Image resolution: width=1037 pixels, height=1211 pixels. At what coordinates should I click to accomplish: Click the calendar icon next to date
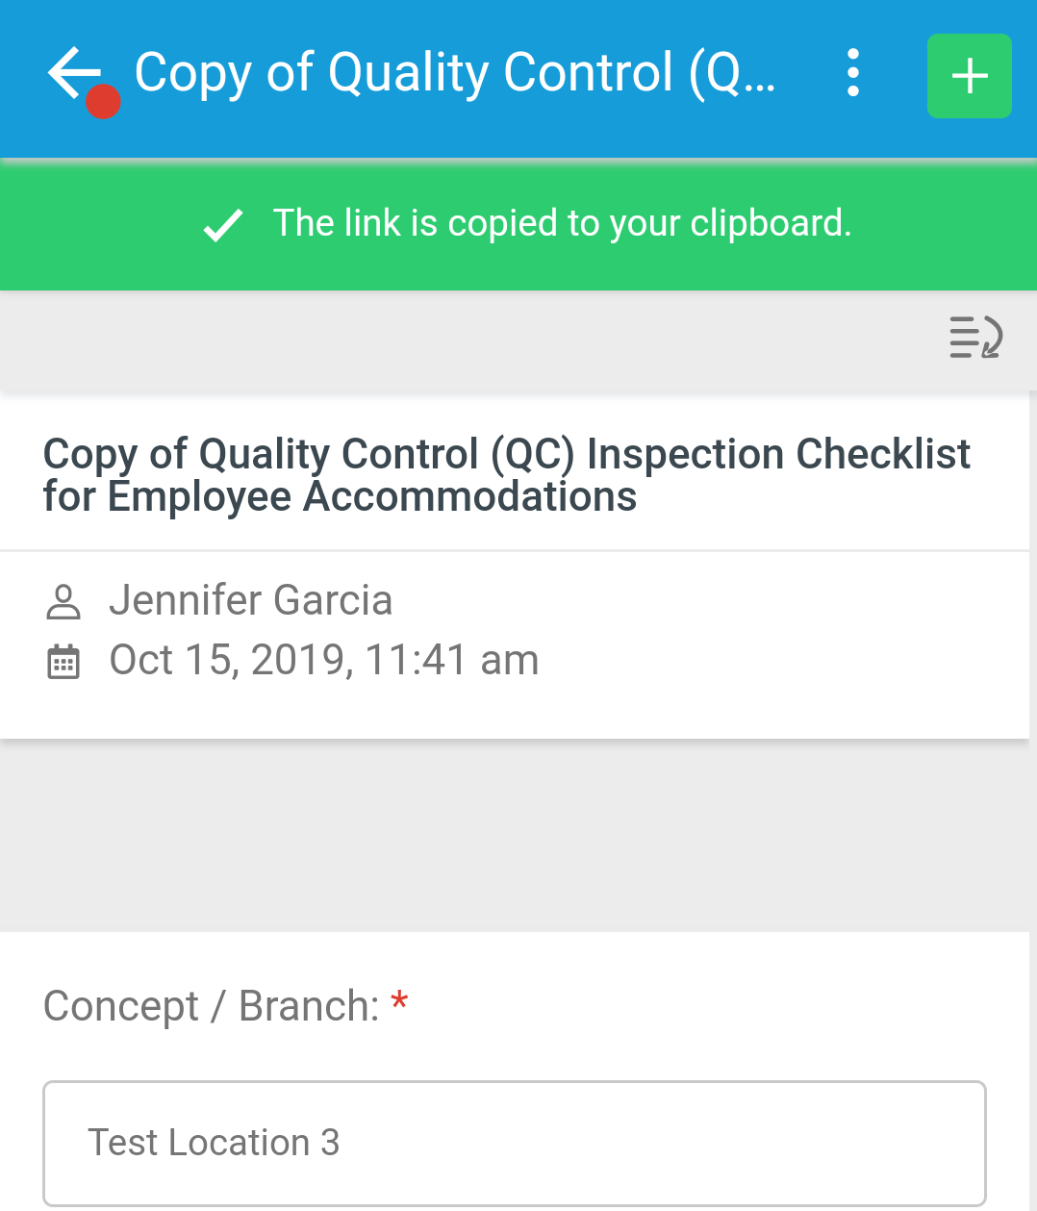coord(63,662)
